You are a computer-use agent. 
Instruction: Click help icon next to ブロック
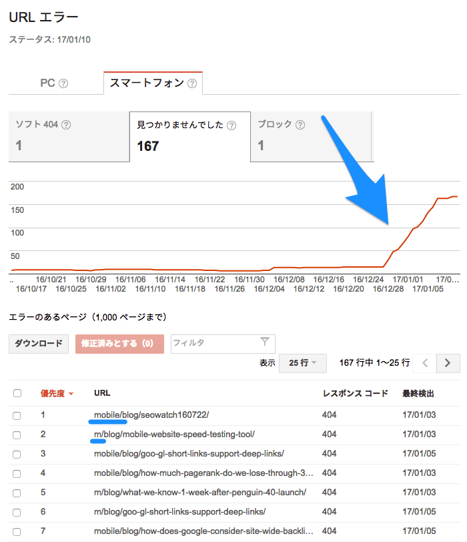[x=300, y=125]
